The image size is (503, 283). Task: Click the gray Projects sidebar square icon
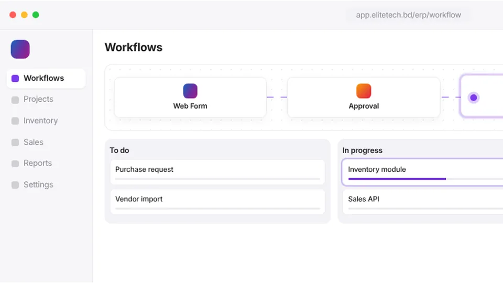coord(15,100)
